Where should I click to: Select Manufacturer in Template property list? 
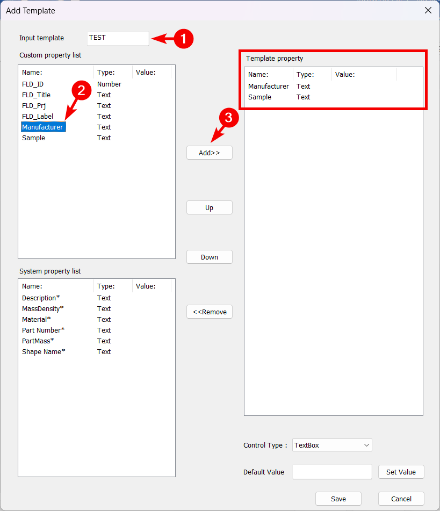pos(268,87)
